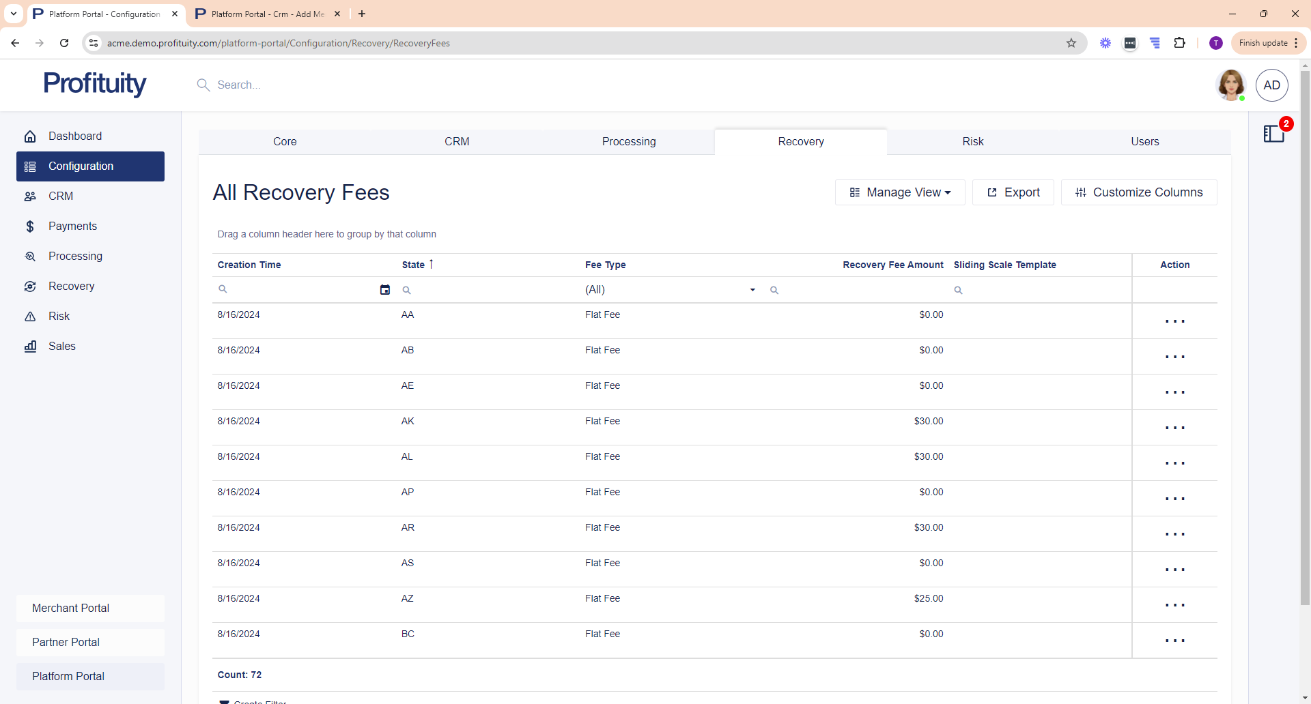Viewport: 1311px width, 704px height.
Task: Open the browser extensions puzzle icon
Action: [x=1179, y=43]
